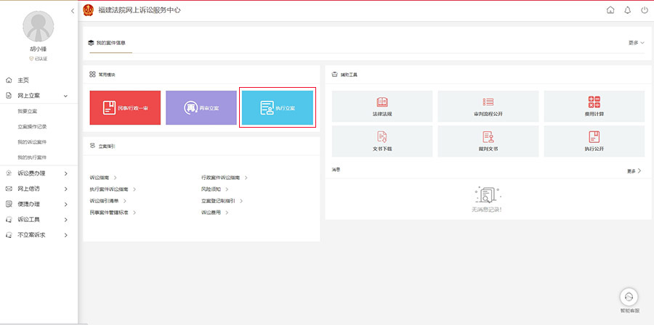Click the 便捷办理 sidebar icon
The height and width of the screenshot is (325, 654).
[9, 204]
